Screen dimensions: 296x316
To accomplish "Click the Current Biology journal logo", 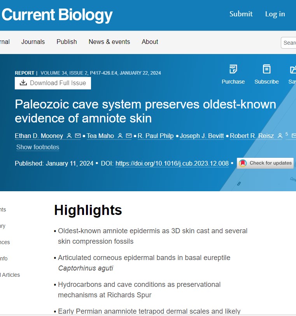I will pos(57,15).
